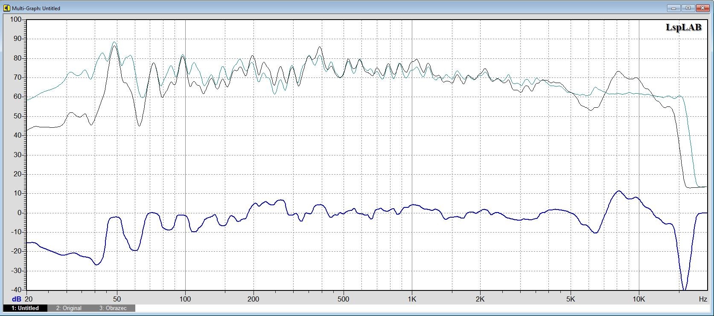Click the blue dB axis unit label
The image size is (714, 316).
[x=16, y=299]
